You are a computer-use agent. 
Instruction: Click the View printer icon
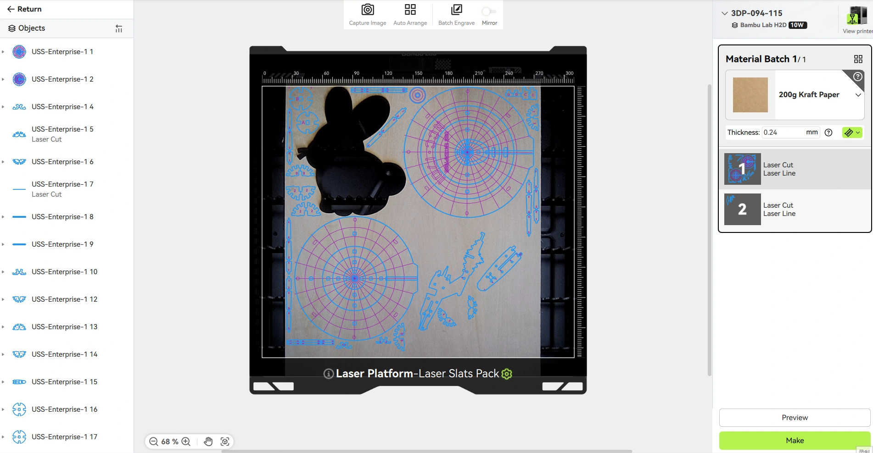point(857,16)
